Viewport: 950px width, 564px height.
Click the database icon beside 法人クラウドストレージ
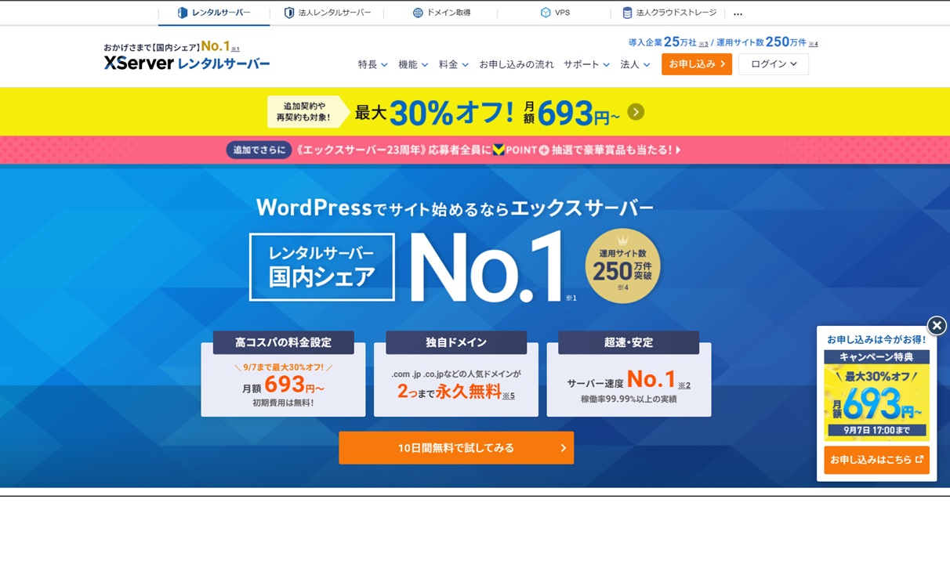(627, 13)
